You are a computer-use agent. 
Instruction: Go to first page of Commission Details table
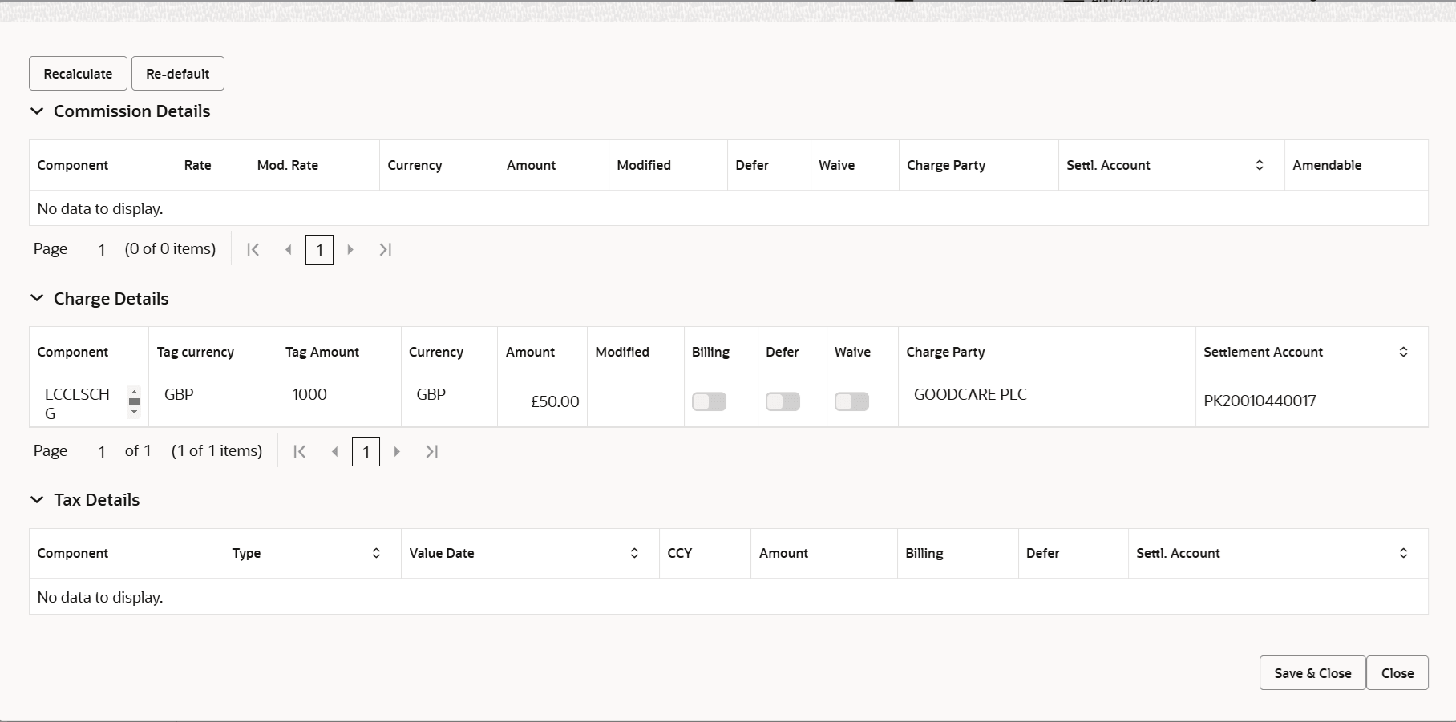coord(253,249)
